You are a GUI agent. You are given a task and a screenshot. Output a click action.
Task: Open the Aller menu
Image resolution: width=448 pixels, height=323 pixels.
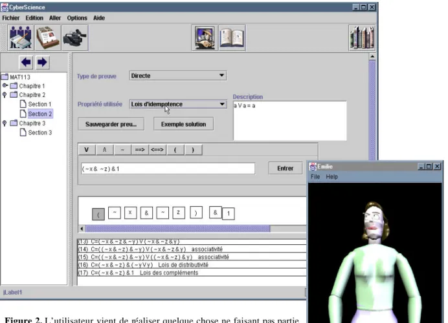click(55, 18)
